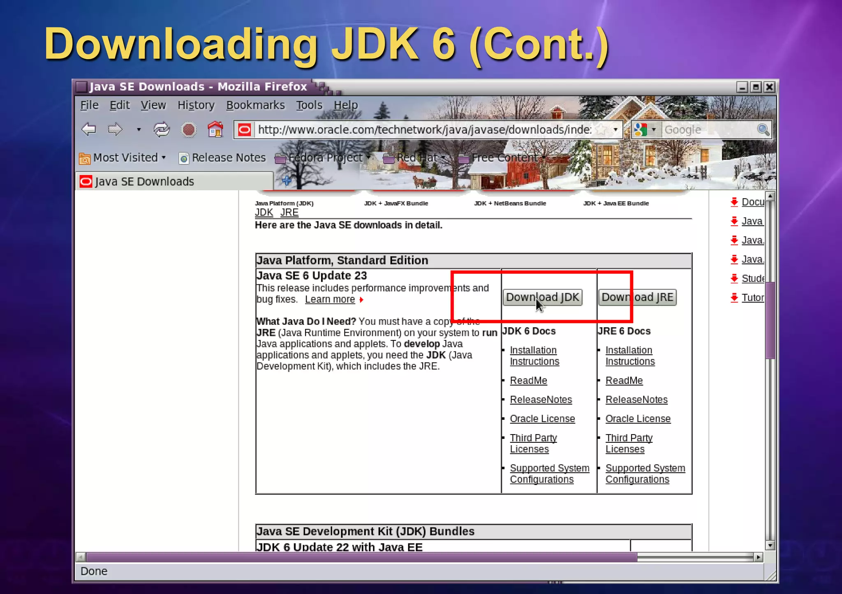
Task: Open the Bookmarks menu
Action: pyautogui.click(x=255, y=105)
